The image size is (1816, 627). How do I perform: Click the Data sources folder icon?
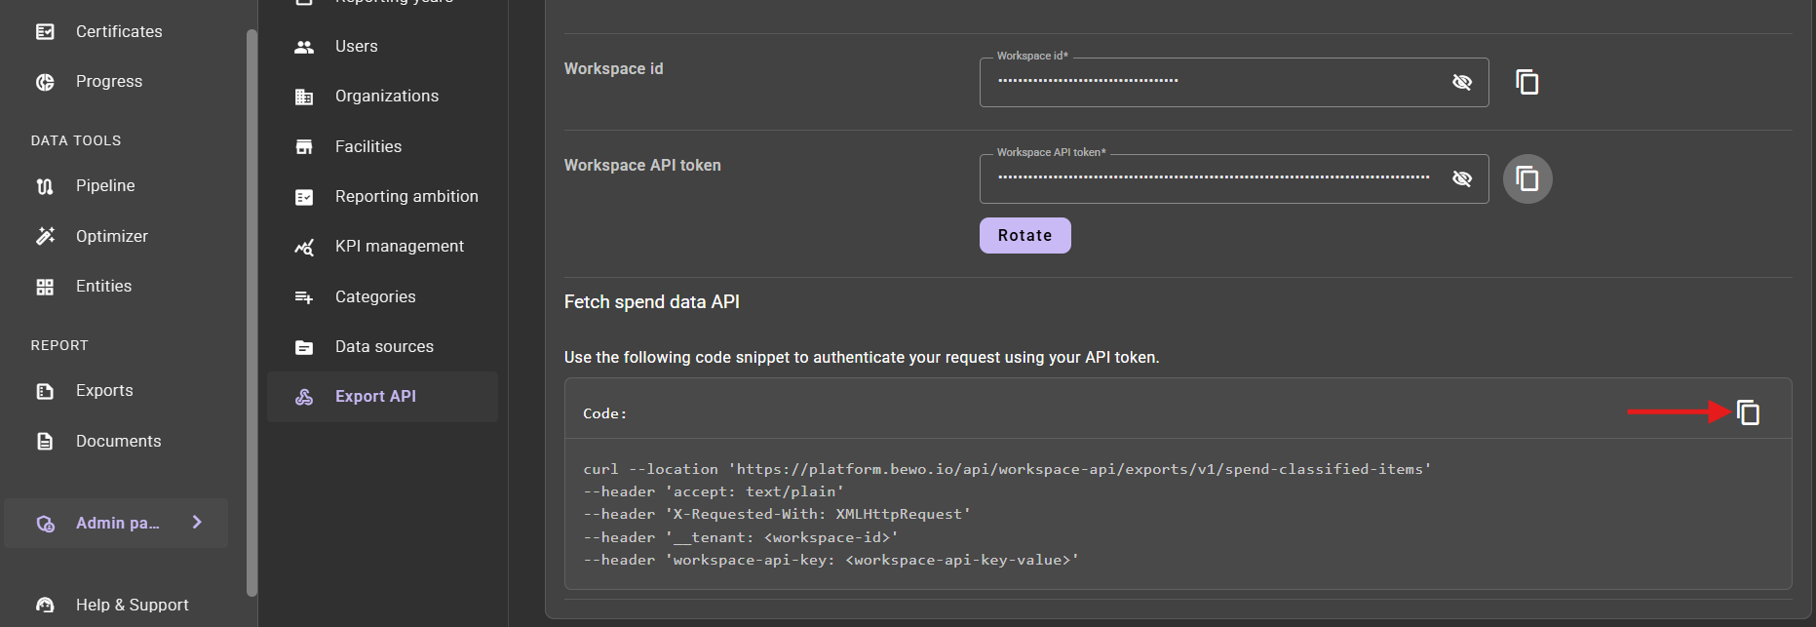(304, 347)
